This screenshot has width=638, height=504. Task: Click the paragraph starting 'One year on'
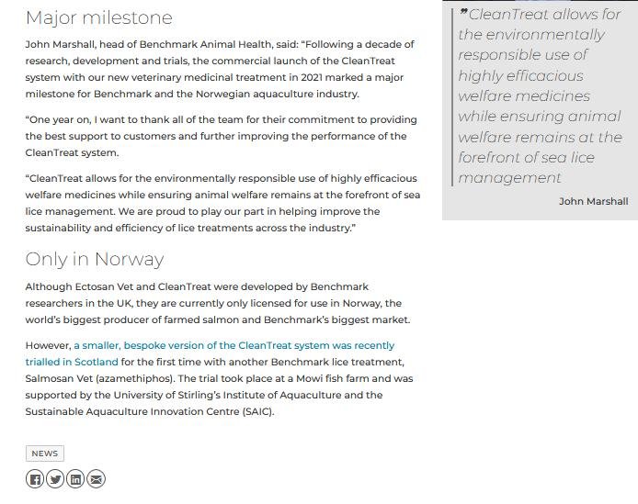click(x=221, y=136)
